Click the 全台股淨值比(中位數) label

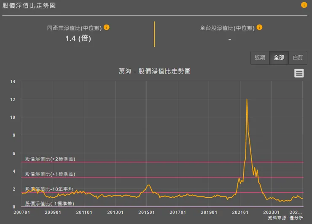[x=227, y=28]
